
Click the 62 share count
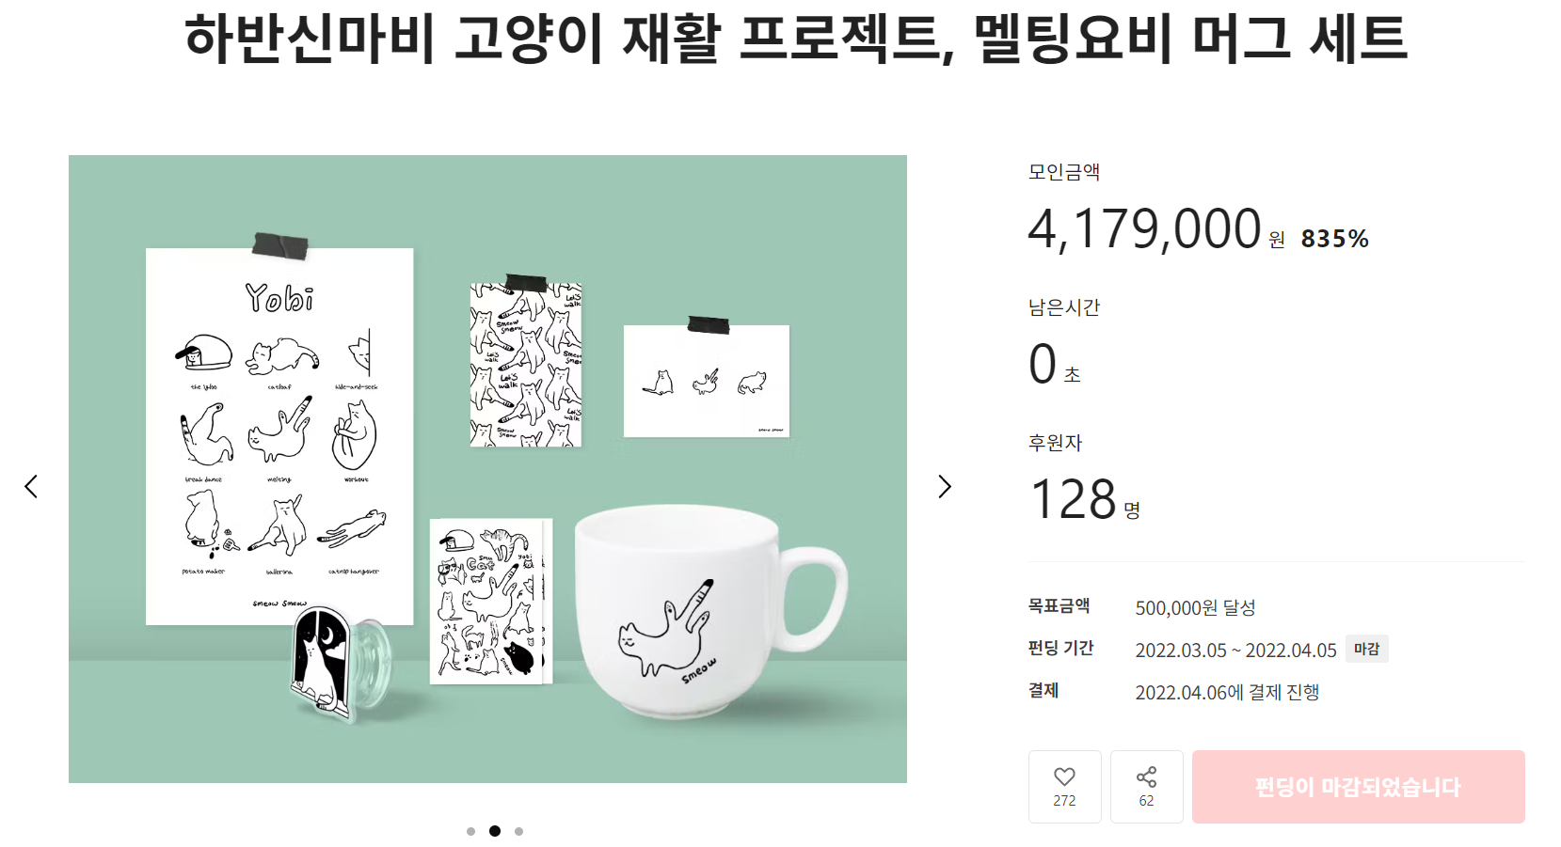click(x=1146, y=801)
